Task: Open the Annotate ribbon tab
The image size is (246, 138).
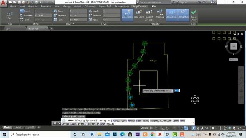Action: [x=33, y=6]
